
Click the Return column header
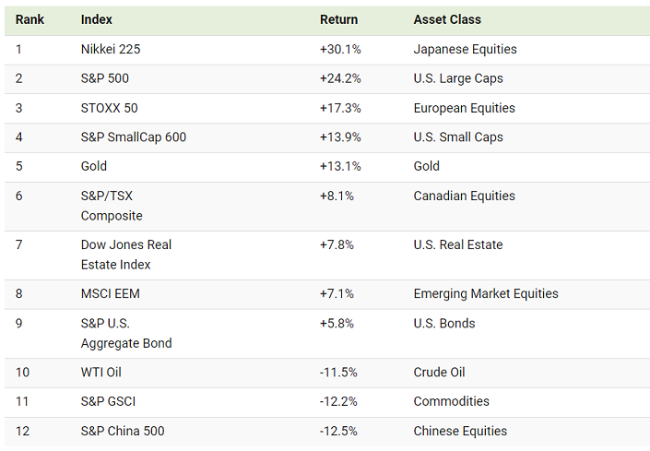pos(338,19)
